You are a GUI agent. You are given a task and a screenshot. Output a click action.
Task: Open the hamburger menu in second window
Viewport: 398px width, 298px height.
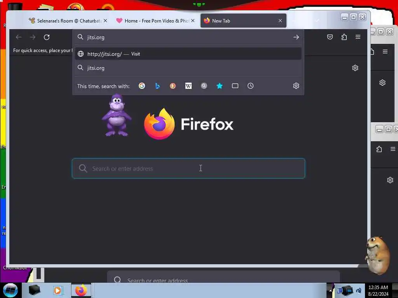(385, 52)
